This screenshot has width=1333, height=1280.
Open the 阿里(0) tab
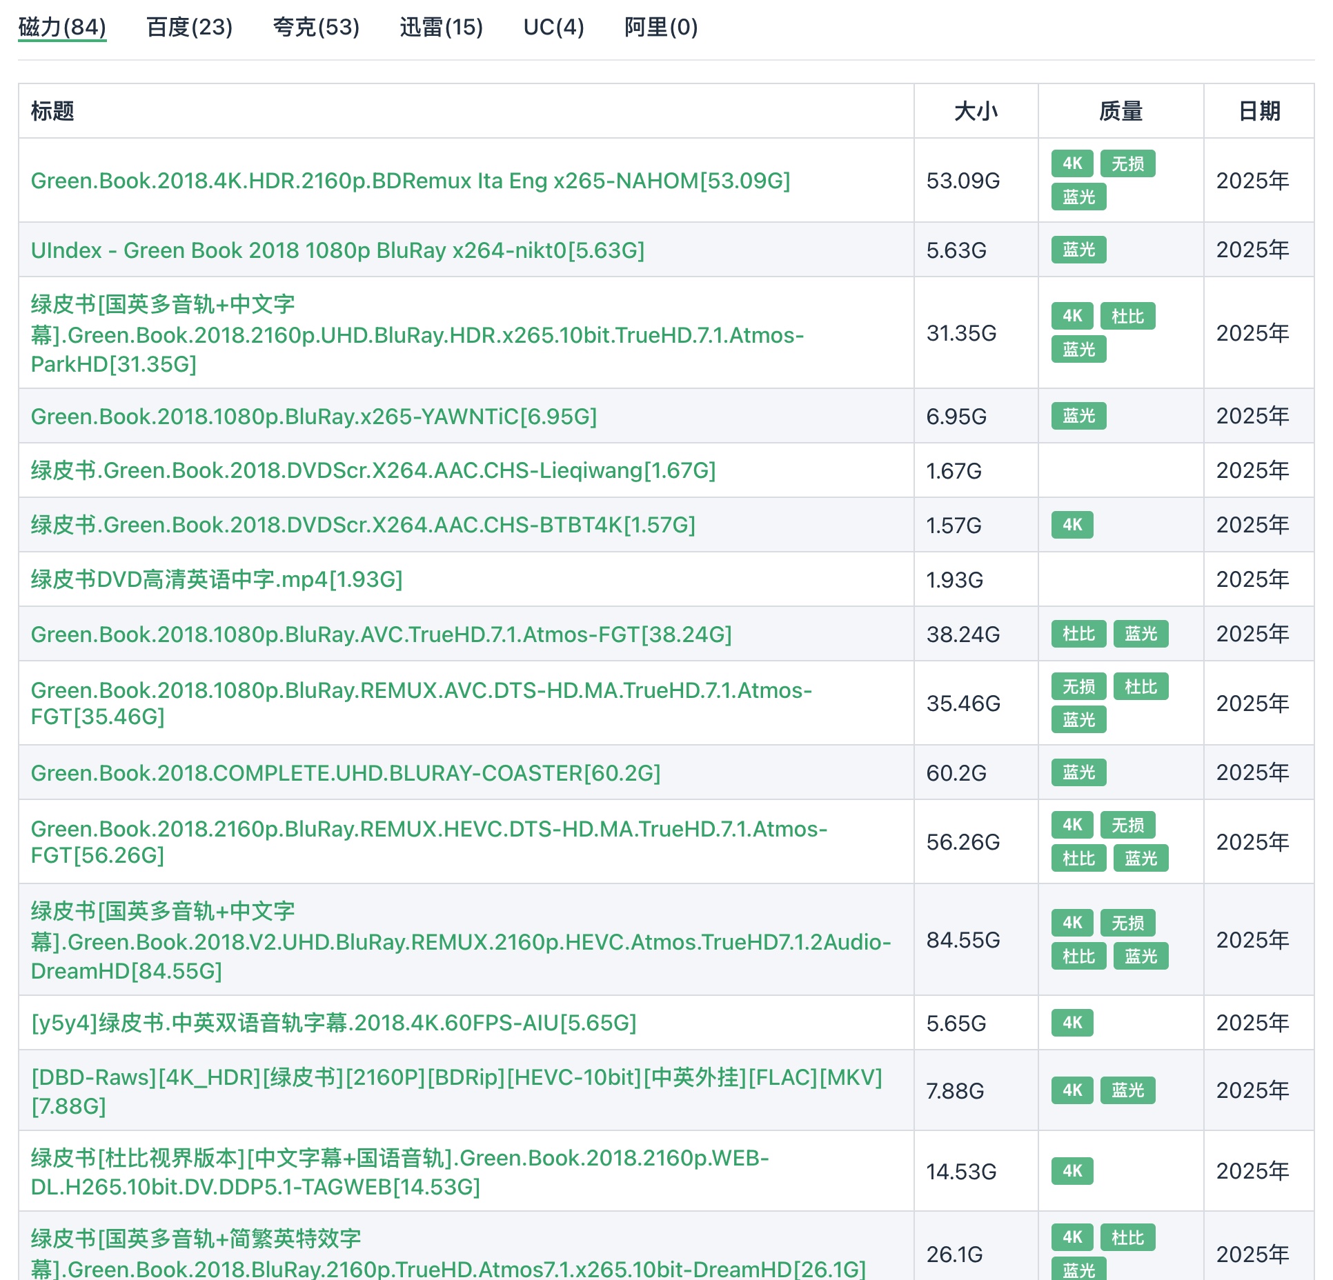pyautogui.click(x=660, y=28)
